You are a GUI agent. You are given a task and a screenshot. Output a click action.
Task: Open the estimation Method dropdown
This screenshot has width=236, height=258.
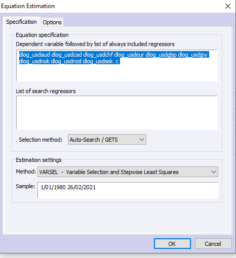pyautogui.click(x=128, y=172)
